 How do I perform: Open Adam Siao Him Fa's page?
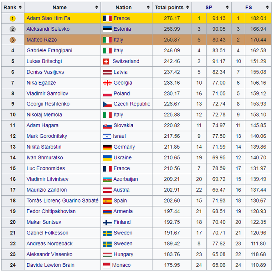click(x=49, y=18)
